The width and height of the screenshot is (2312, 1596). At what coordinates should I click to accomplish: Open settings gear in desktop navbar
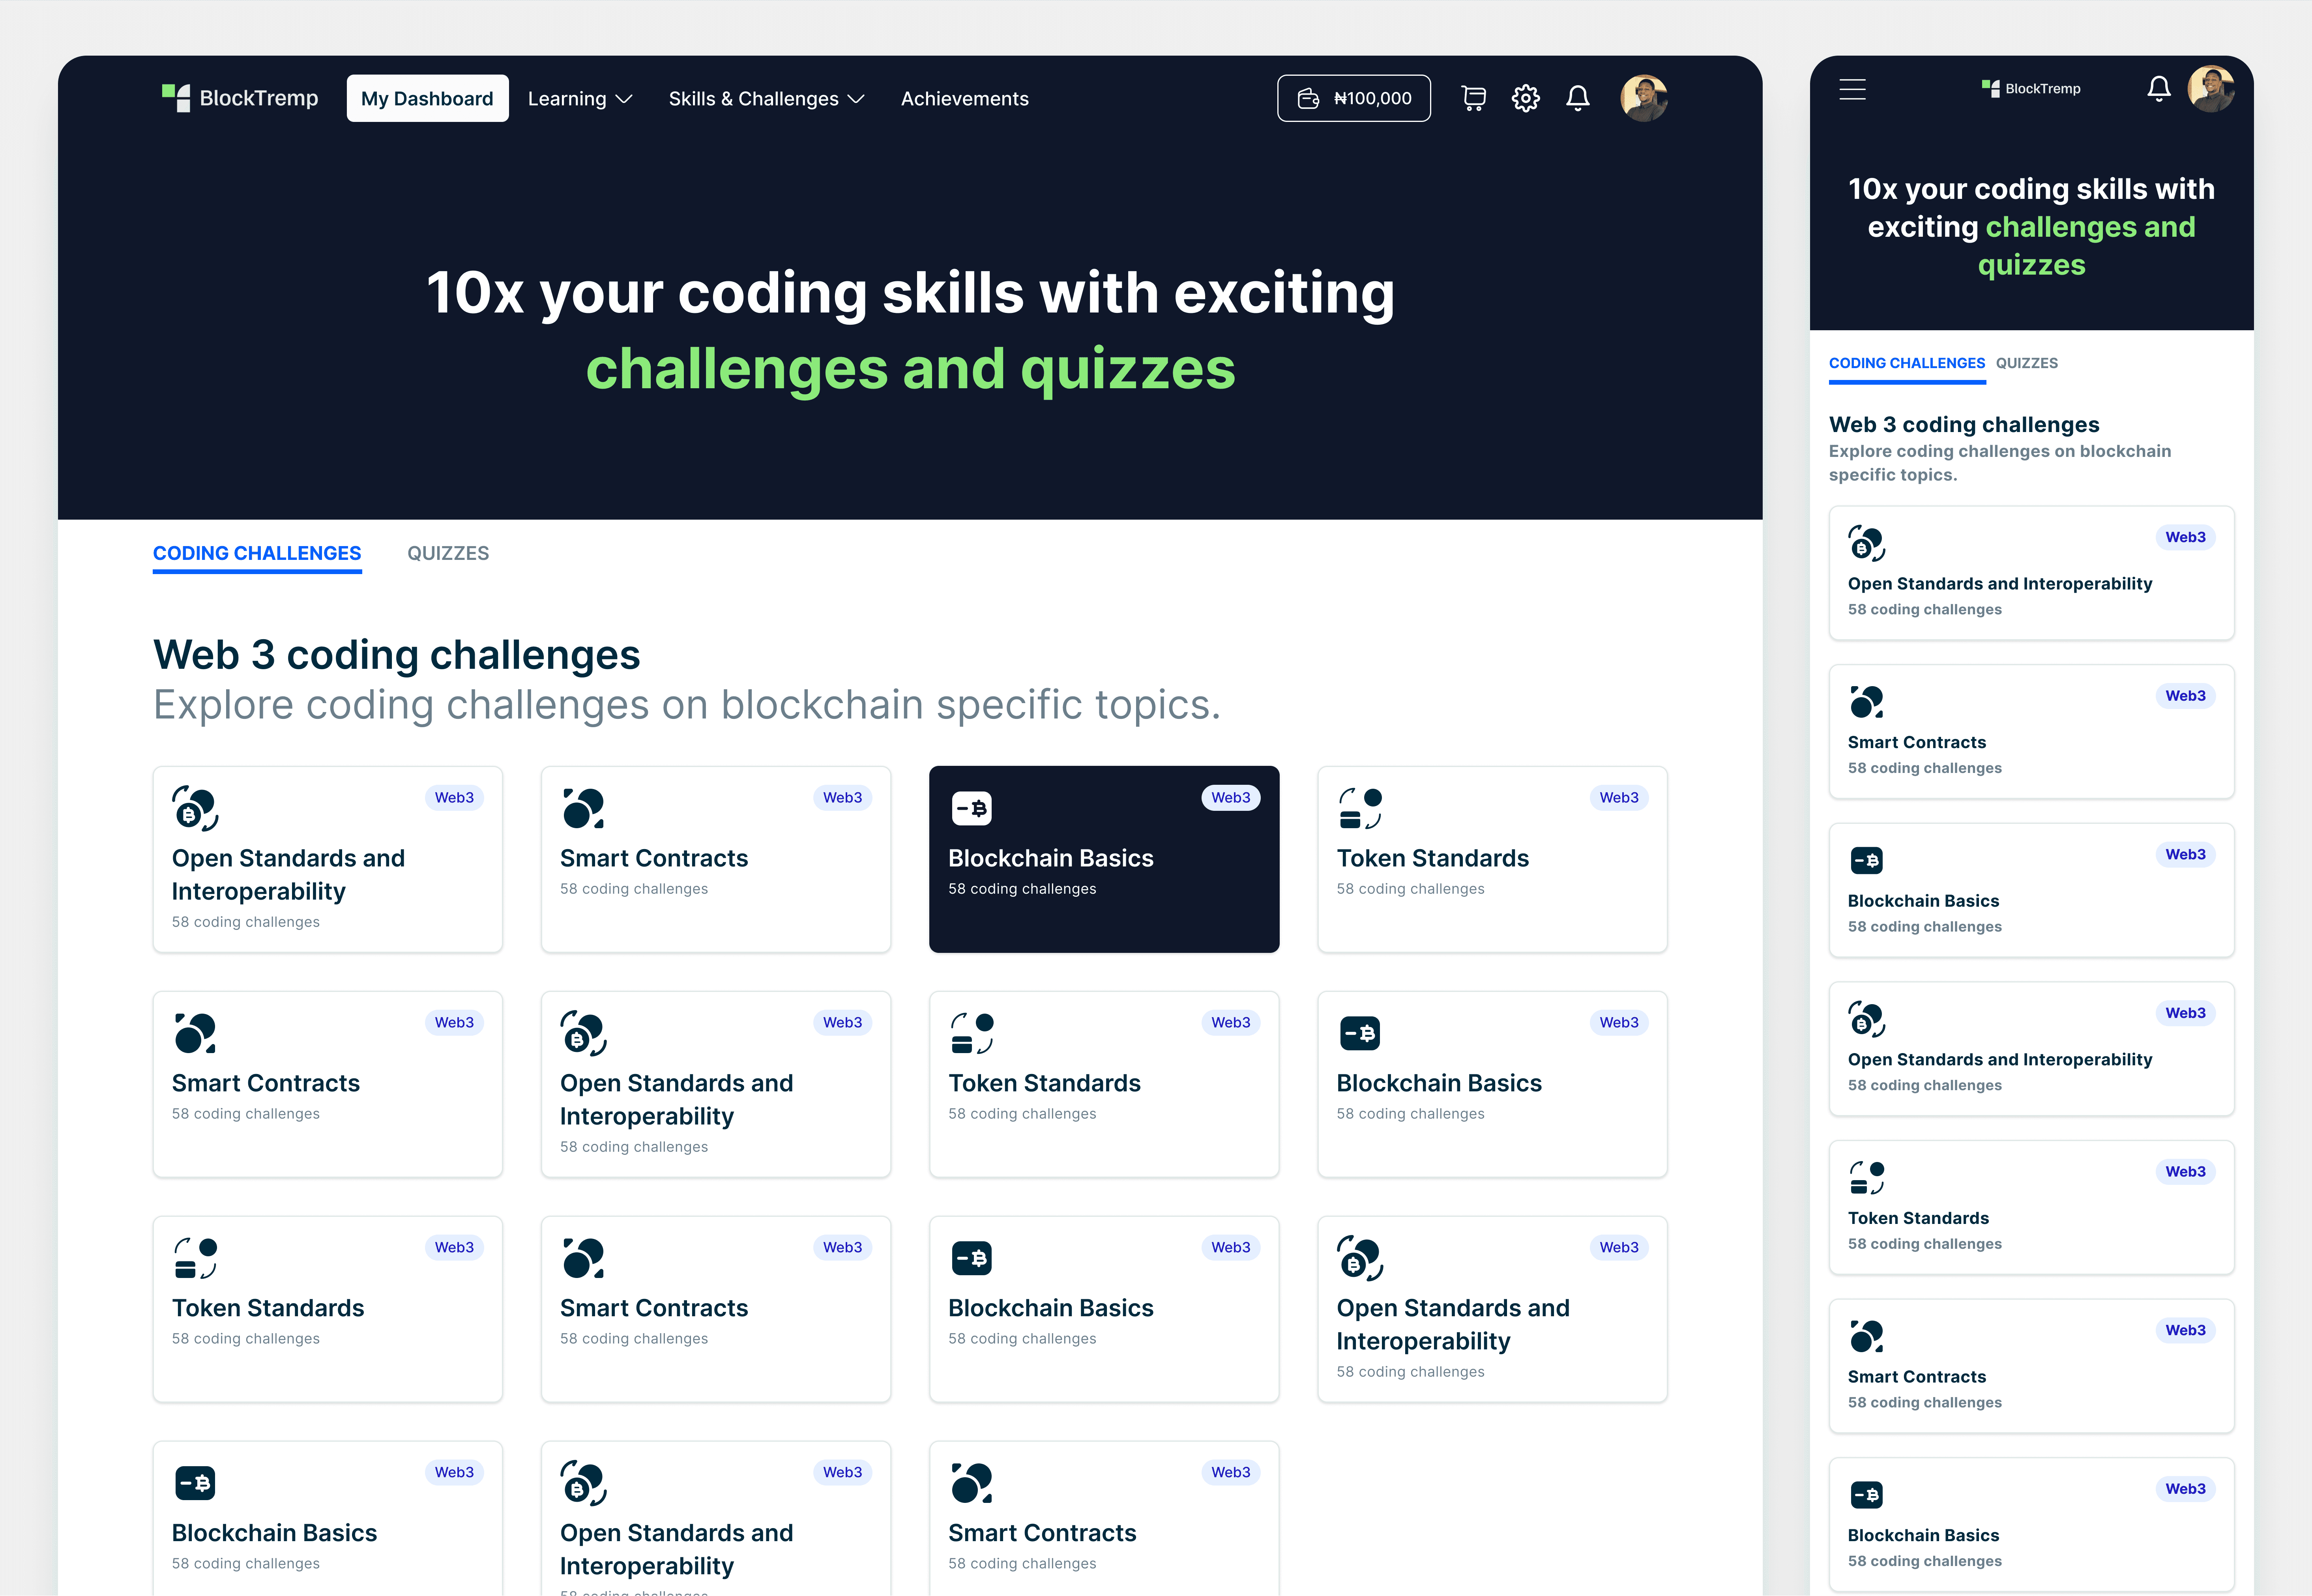tap(1525, 98)
